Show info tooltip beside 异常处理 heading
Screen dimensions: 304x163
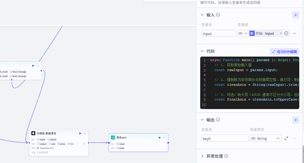(226, 156)
